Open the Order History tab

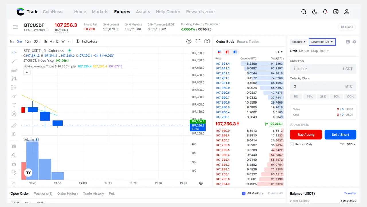68,194
